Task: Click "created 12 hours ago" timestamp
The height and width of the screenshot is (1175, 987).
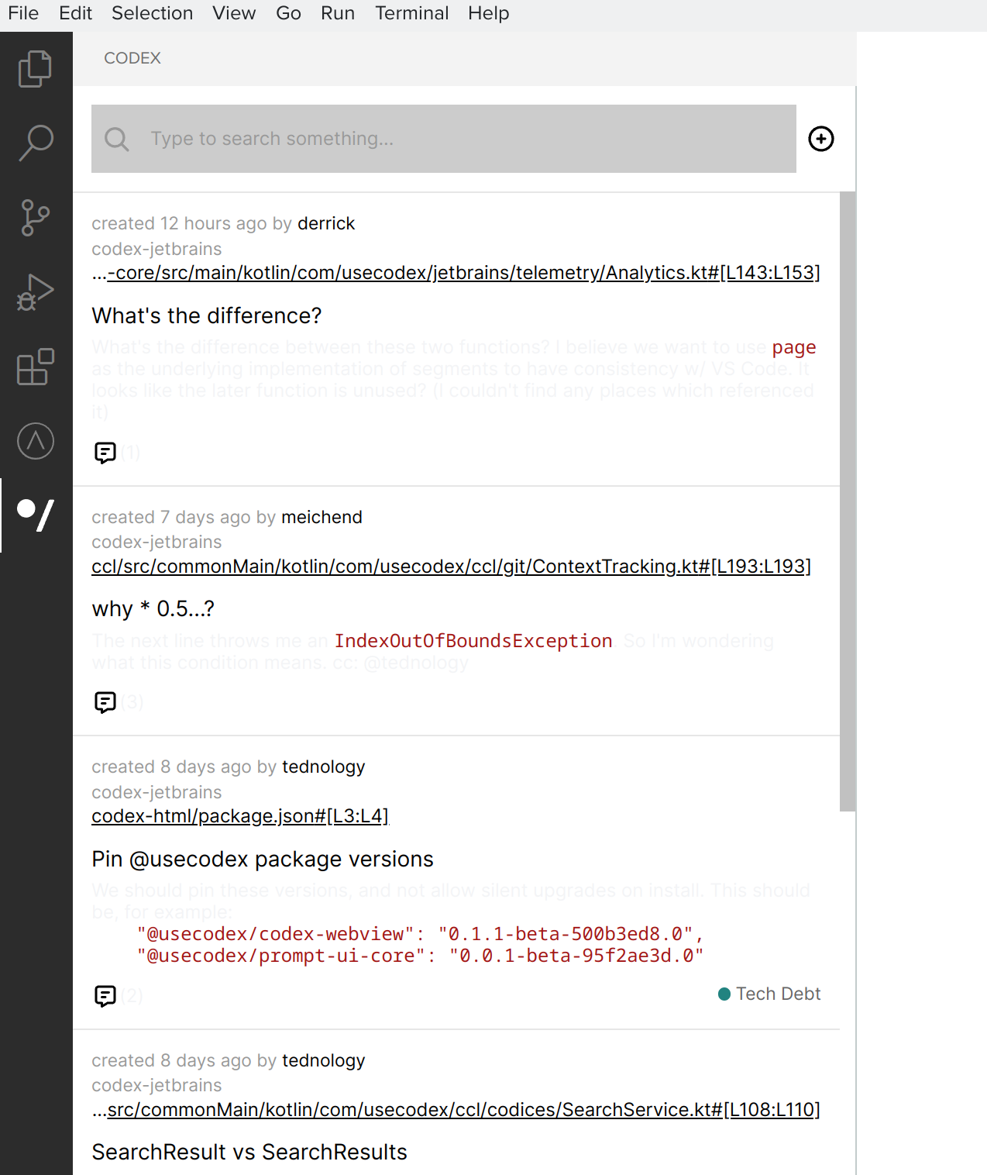Action: click(x=180, y=223)
